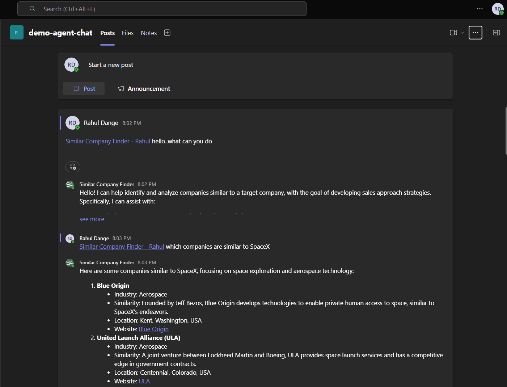This screenshot has width=507, height=387.
Task: Click the vertical scrollbar thumb
Action: pos(506,131)
